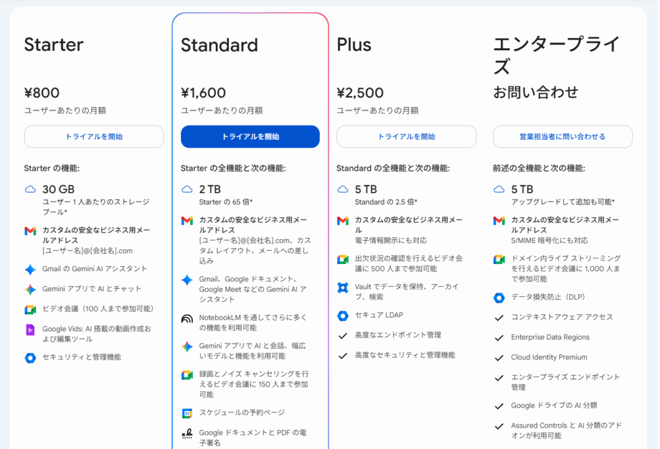Click the security admin icon beside セキュリティと管理機能

(30, 358)
